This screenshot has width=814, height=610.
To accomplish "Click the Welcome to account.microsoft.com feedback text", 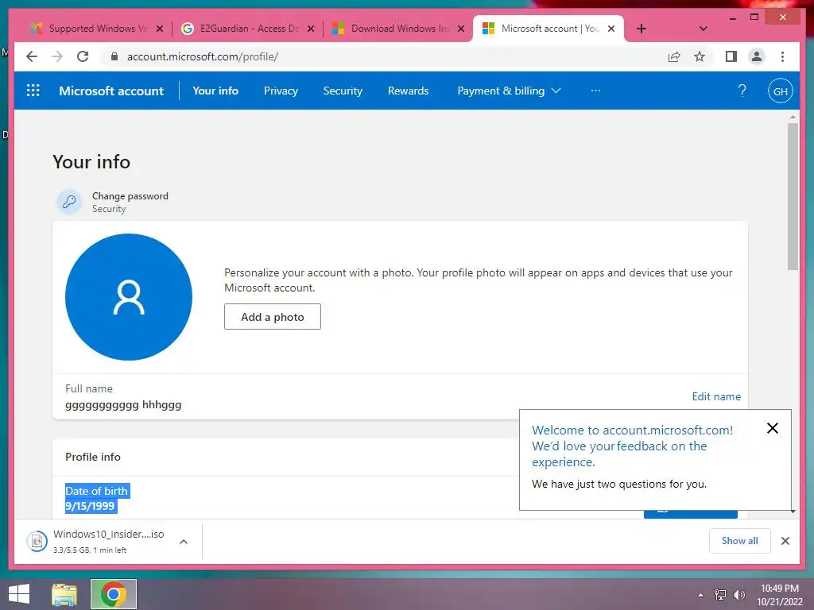I will click(632, 446).
